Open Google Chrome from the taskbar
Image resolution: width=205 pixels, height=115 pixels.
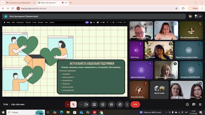101,112
